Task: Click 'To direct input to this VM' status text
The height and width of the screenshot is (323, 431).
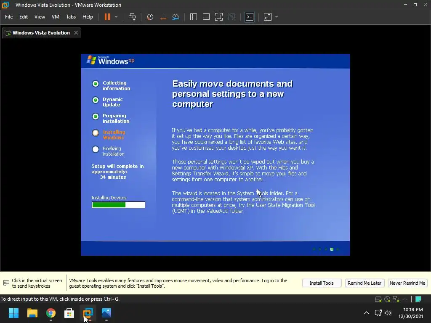Action: click(x=60, y=299)
